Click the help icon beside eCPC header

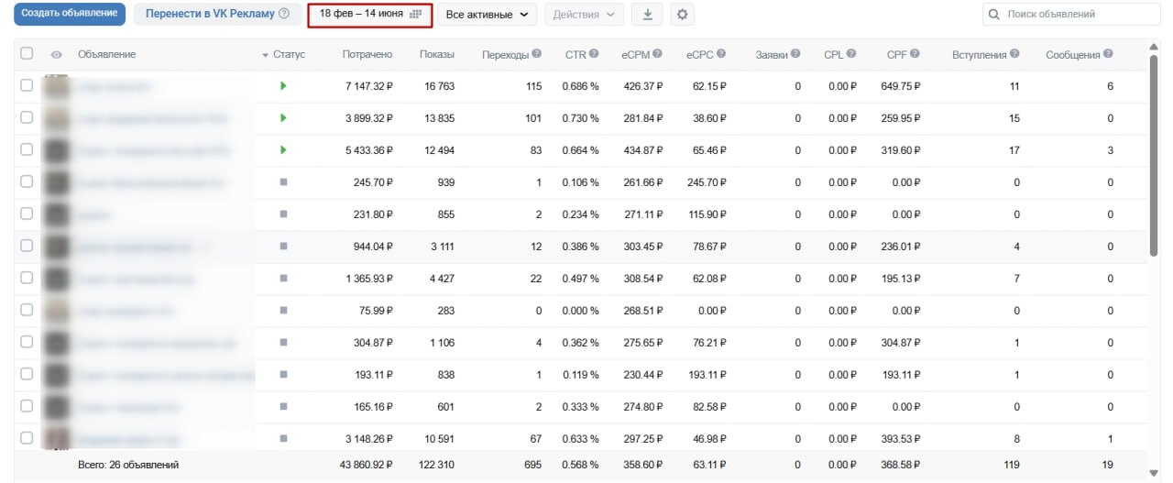click(721, 54)
